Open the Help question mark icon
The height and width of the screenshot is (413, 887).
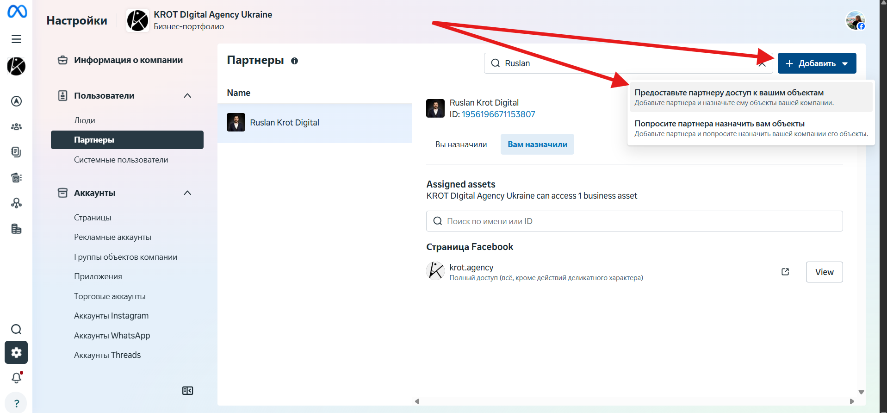coord(16,403)
